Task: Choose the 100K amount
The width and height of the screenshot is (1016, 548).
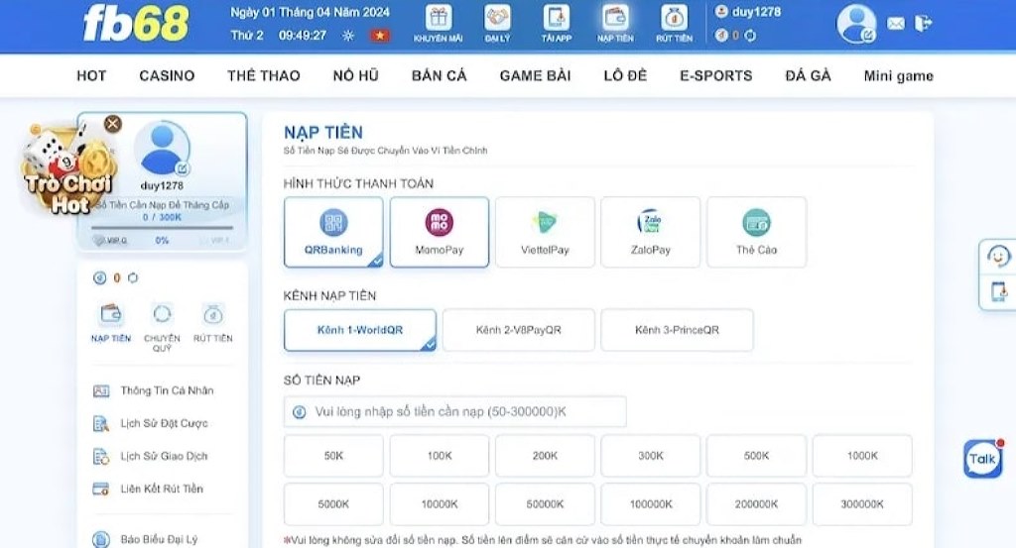Action: click(x=440, y=456)
